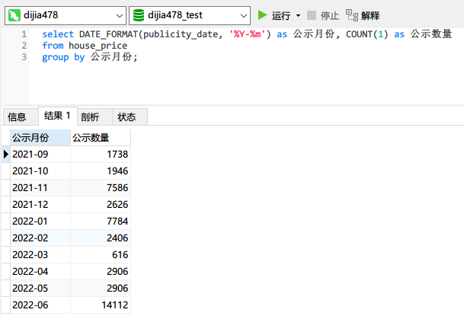Click the dijia478_test database icon
Viewport: 464px width, 316px height.
pyautogui.click(x=139, y=15)
